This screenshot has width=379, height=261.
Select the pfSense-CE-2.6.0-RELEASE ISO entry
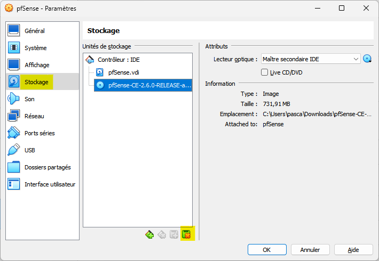tap(143, 85)
